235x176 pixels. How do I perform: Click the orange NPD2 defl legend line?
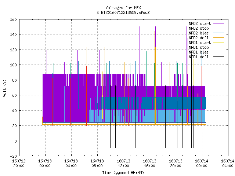coord(218,38)
